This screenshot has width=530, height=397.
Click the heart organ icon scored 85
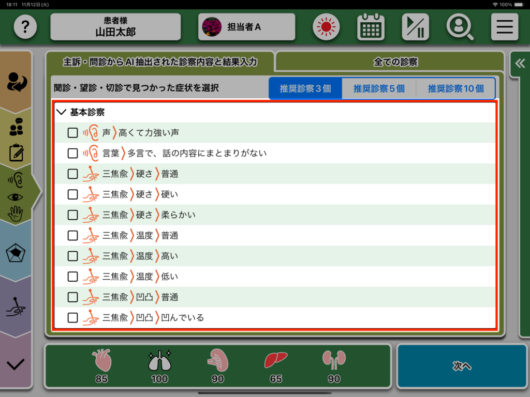(101, 360)
